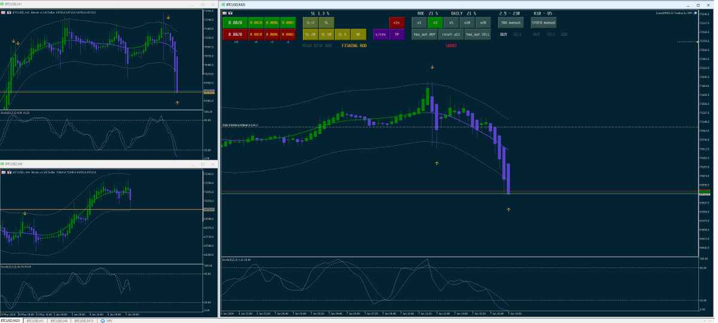
Task: Toggle the TMA.manual mode button
Action: click(511, 23)
